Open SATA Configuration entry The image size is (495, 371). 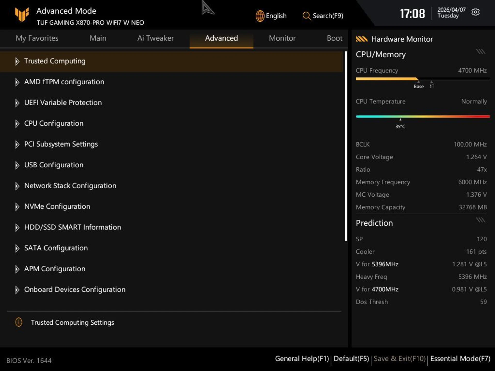pos(56,248)
